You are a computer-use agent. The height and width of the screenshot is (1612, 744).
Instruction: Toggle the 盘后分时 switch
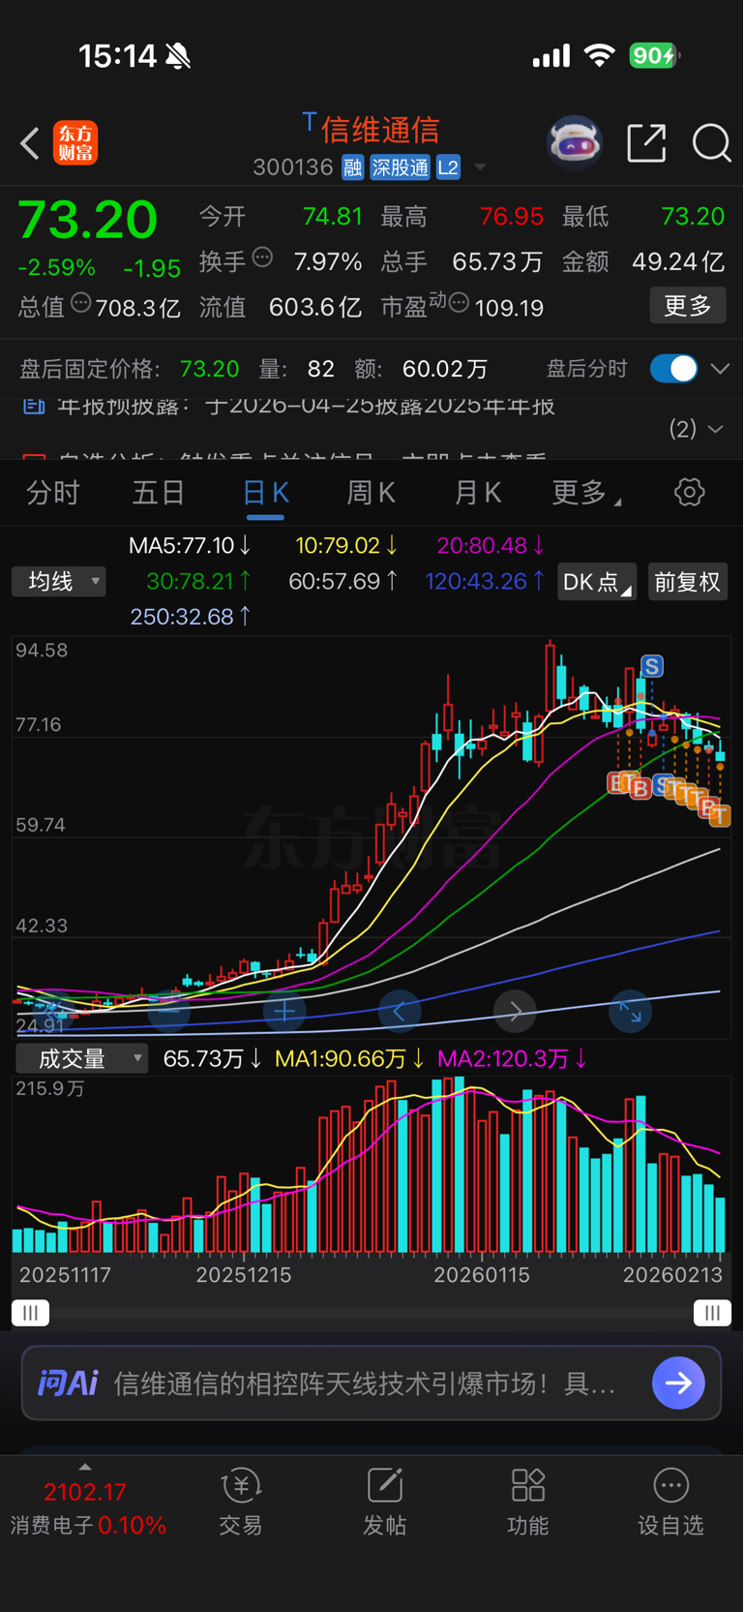click(673, 369)
